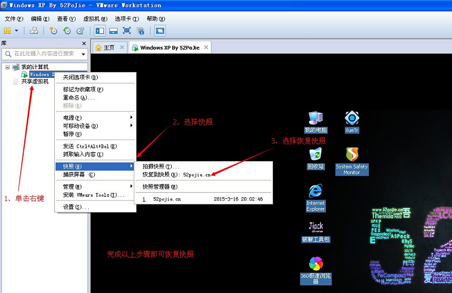452x293 pixels.
Task: Close the 主页 tab
Action: tap(122, 47)
